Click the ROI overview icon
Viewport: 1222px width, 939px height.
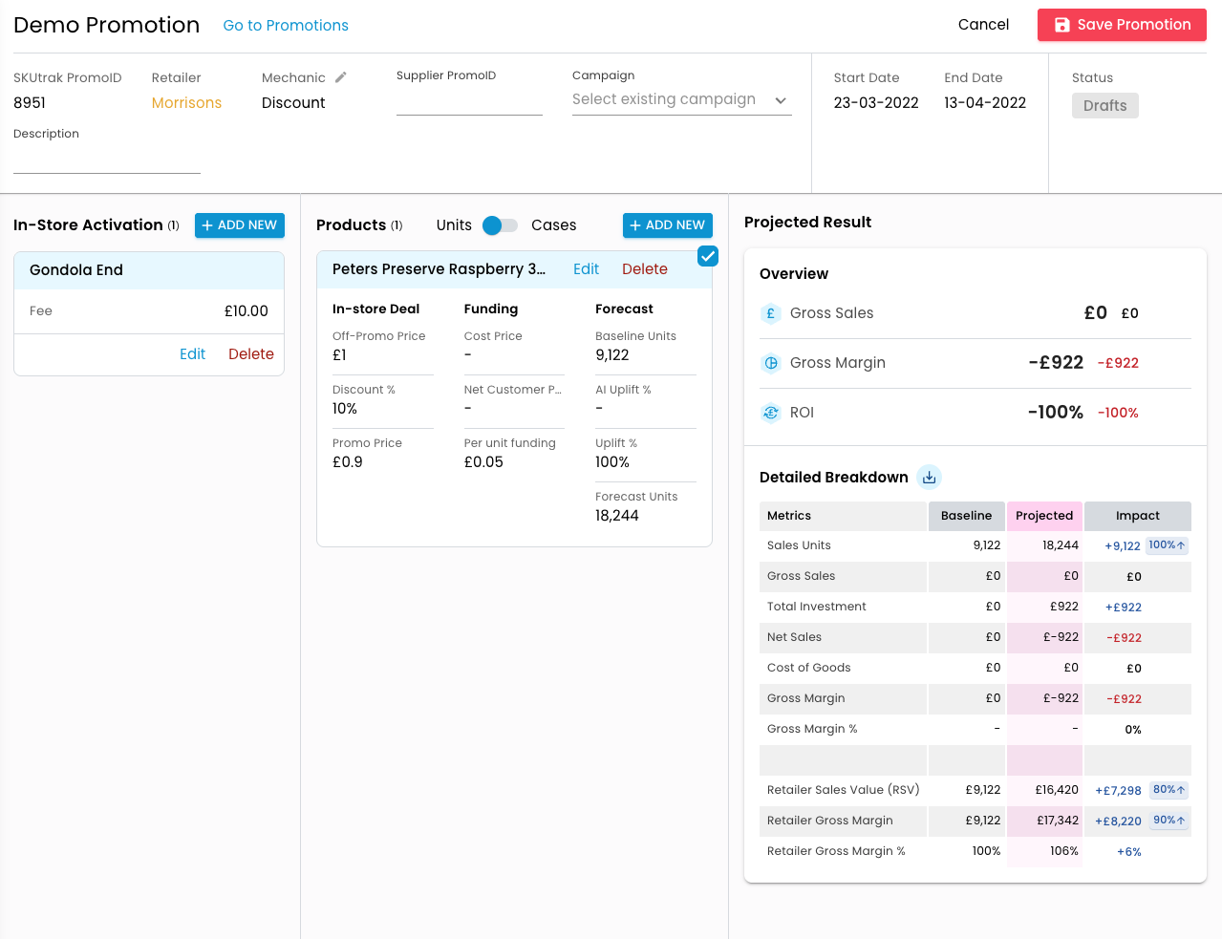click(x=771, y=413)
